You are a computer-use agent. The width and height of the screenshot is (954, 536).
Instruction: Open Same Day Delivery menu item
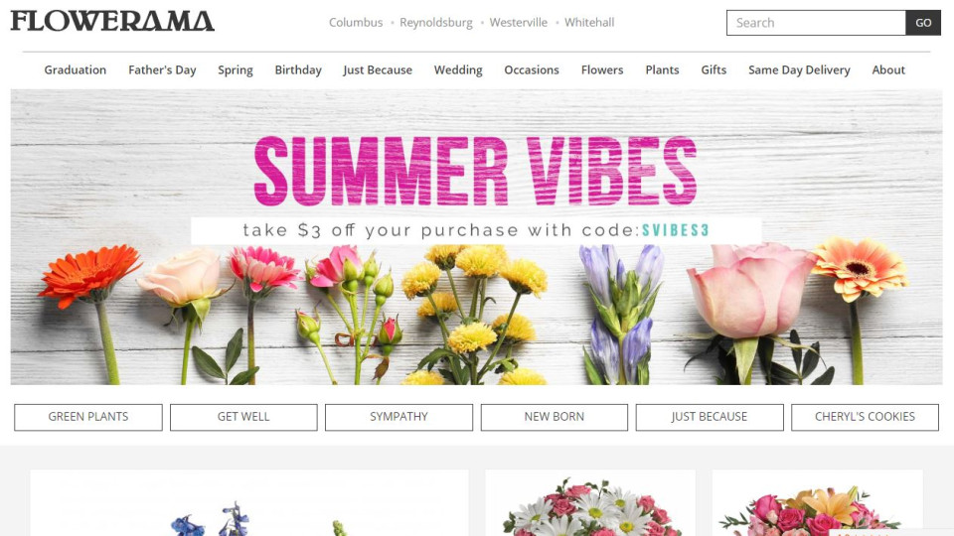pyautogui.click(x=799, y=69)
